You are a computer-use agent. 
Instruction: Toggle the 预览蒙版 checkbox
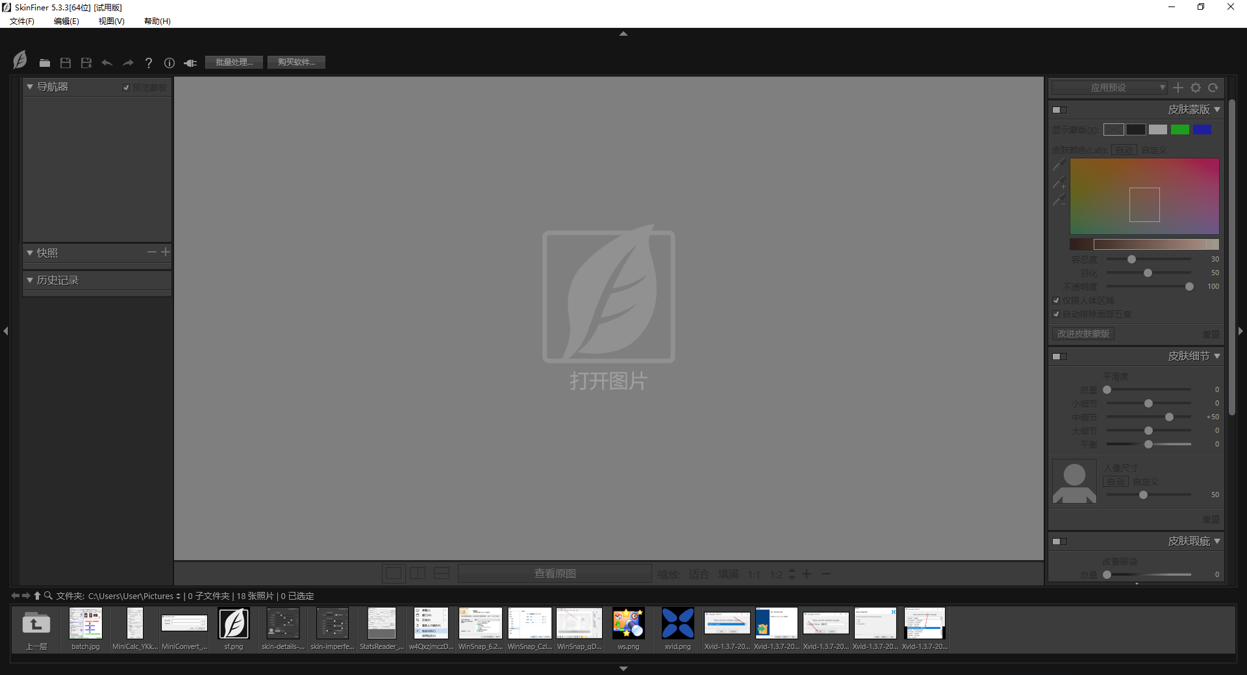tap(126, 88)
